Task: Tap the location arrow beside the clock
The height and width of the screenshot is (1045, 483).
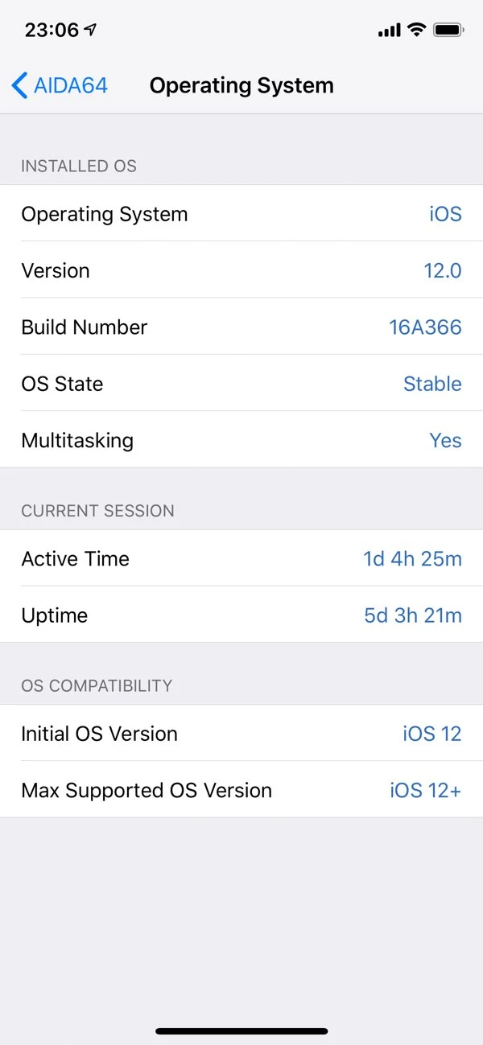Action: click(x=90, y=31)
